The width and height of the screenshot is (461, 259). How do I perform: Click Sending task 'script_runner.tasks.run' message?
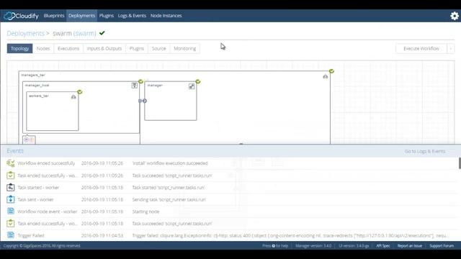tap(169, 199)
